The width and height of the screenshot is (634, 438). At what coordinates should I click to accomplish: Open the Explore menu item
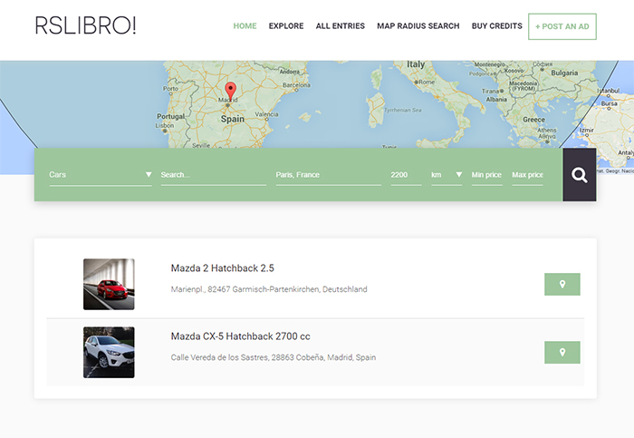tap(286, 26)
